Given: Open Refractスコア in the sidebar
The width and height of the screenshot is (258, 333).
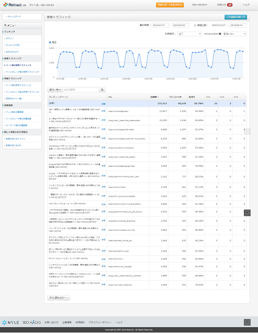Looking at the screenshot, I should coord(12,52).
